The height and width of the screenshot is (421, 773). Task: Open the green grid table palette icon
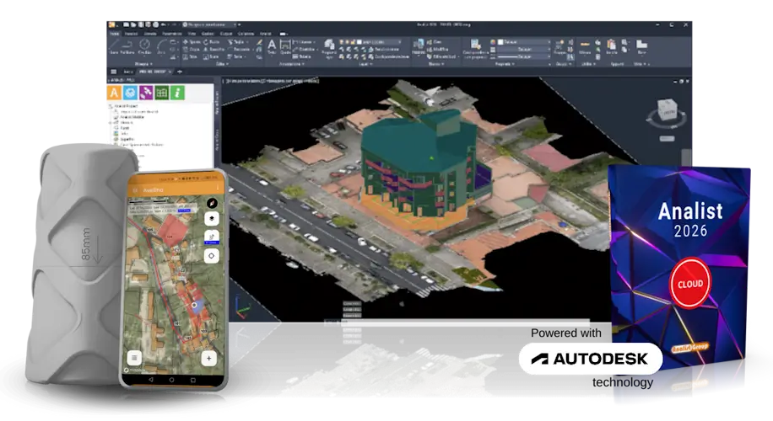(162, 93)
